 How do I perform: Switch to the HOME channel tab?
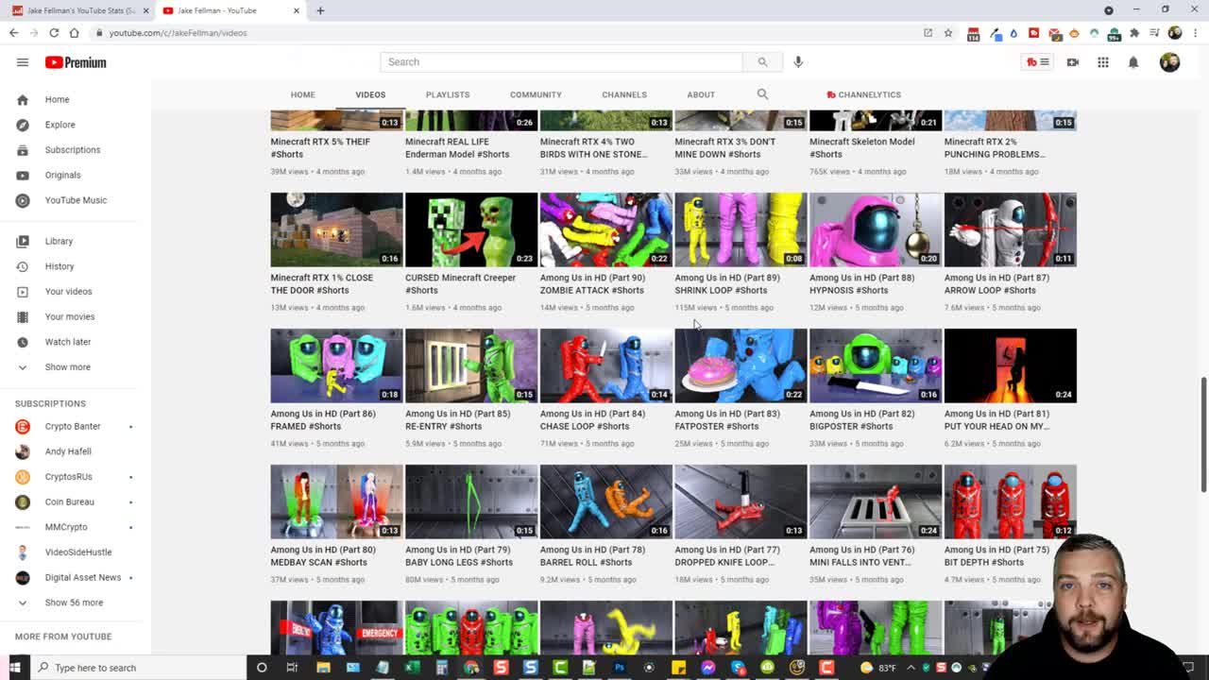[302, 94]
